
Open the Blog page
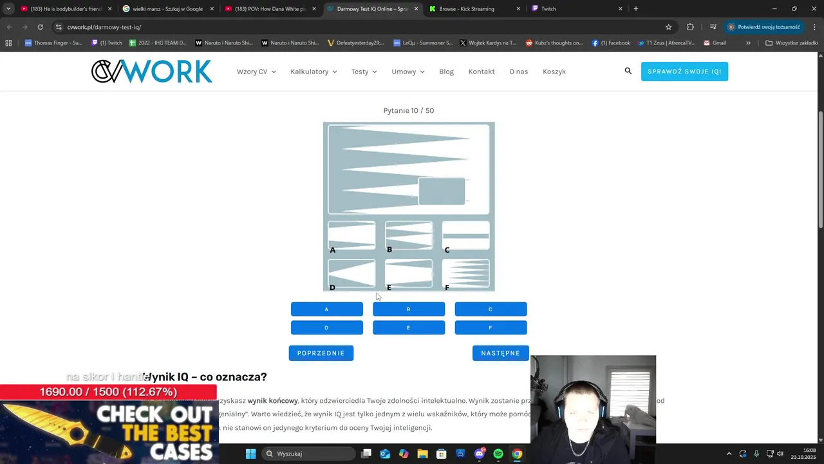pos(446,72)
